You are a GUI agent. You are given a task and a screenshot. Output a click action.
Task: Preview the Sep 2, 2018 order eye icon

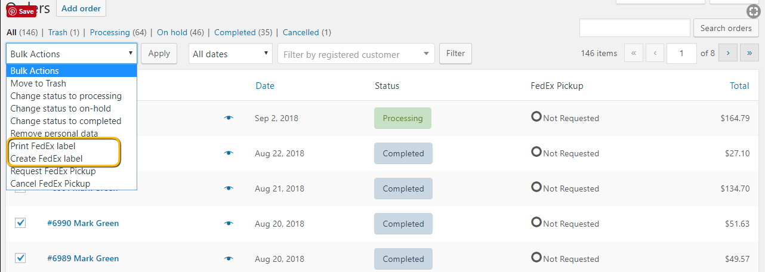228,118
